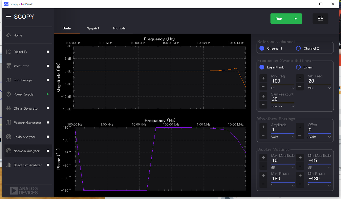Open the Signal Generator instrument
This screenshot has height=199, width=341.
pyautogui.click(x=26, y=109)
